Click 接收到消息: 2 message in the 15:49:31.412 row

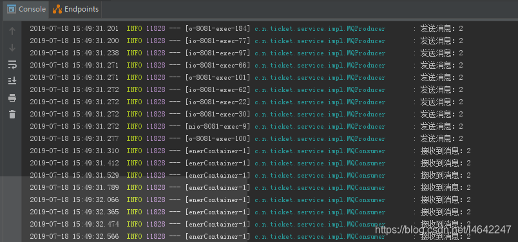(445, 163)
